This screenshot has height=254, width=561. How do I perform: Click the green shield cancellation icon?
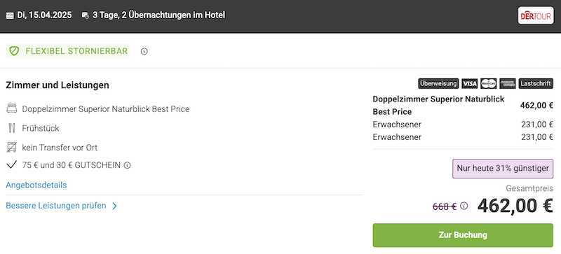click(14, 51)
